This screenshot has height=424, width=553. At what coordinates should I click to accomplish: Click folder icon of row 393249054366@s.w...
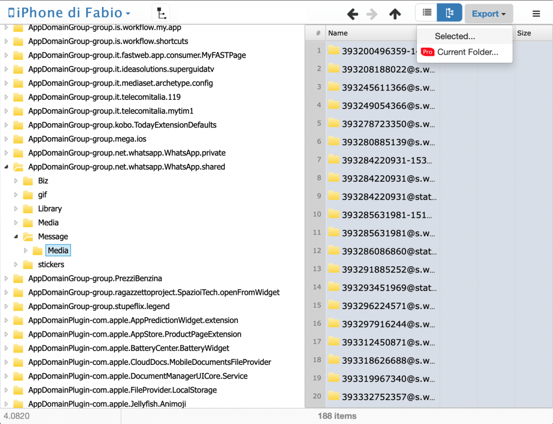pyautogui.click(x=333, y=105)
